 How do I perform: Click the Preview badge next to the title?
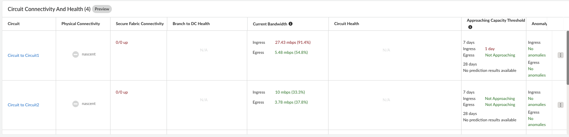pyautogui.click(x=102, y=9)
